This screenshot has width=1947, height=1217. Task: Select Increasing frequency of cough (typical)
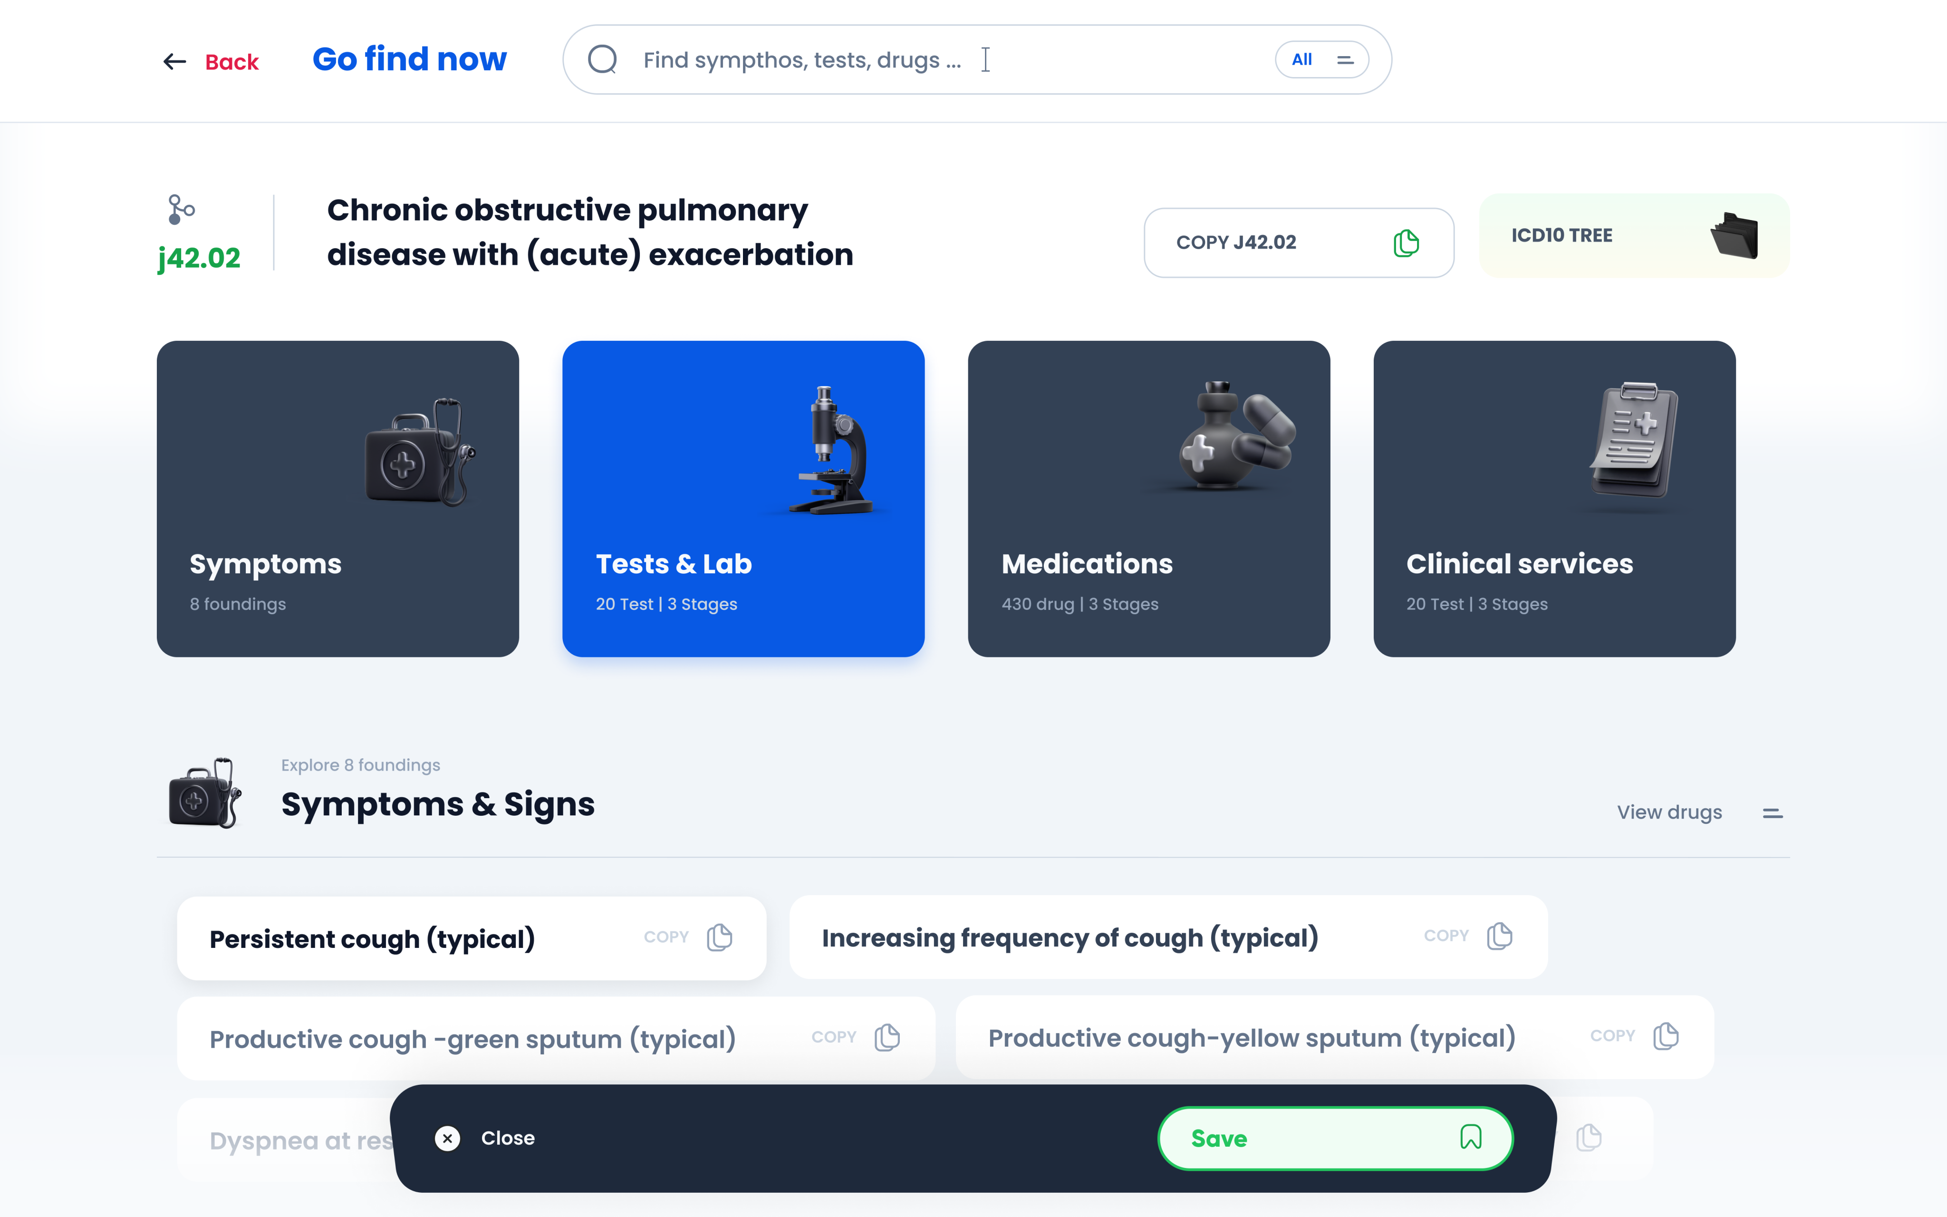coord(1168,936)
